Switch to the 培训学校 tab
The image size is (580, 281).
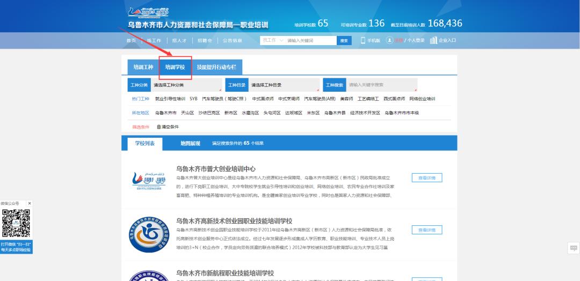pyautogui.click(x=175, y=67)
